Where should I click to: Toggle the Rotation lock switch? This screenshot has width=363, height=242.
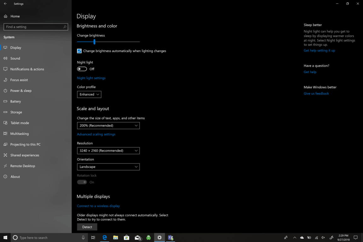tap(82, 182)
